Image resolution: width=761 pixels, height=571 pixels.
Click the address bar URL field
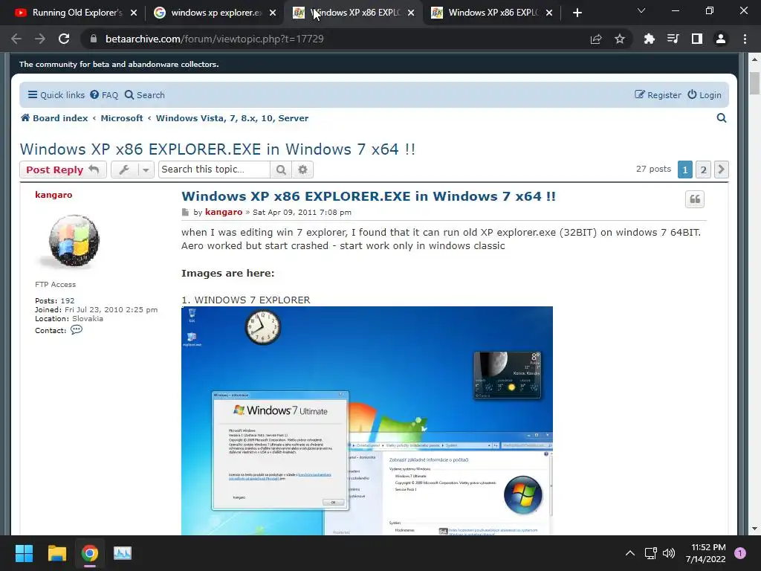tap(335, 39)
